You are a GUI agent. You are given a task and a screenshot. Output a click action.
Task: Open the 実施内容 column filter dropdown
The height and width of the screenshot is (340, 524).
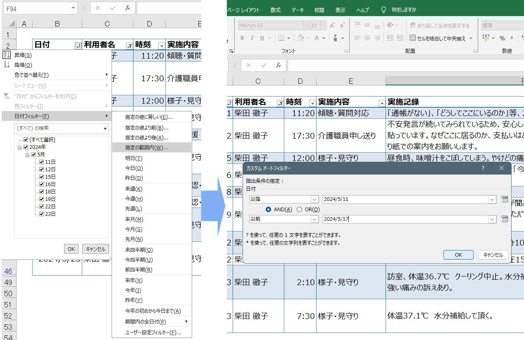point(381,102)
